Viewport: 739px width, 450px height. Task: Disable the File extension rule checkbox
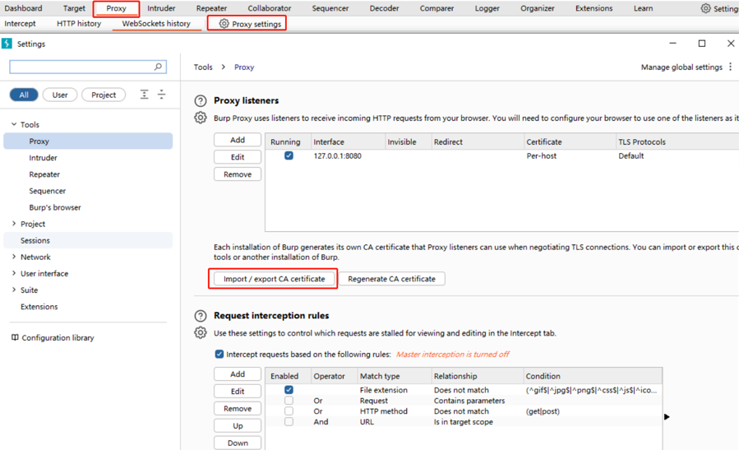(289, 390)
